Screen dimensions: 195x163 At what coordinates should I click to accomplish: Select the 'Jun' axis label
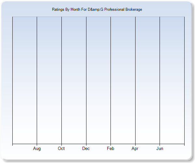click(160, 148)
